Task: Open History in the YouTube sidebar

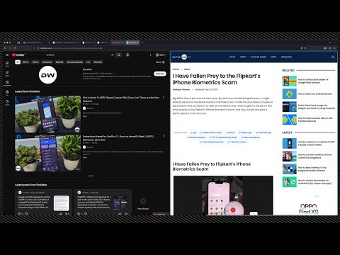Action: pos(7,102)
